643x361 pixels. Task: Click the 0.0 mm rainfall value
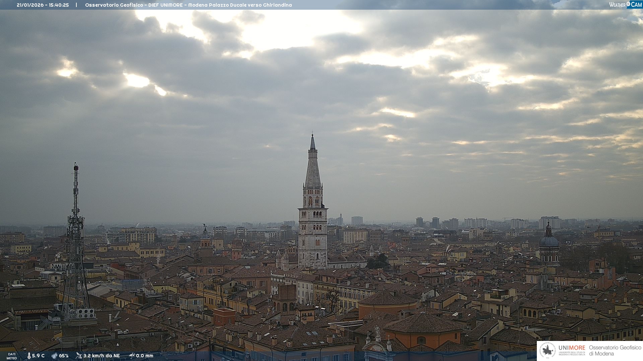(145, 356)
